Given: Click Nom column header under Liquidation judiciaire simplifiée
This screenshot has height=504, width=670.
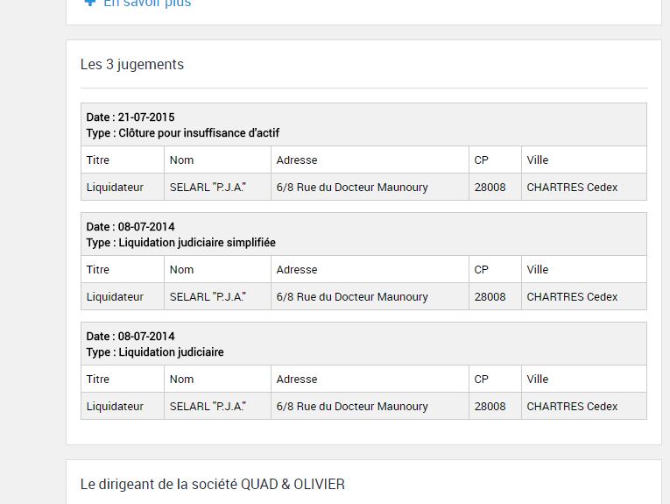Looking at the screenshot, I should click(182, 270).
